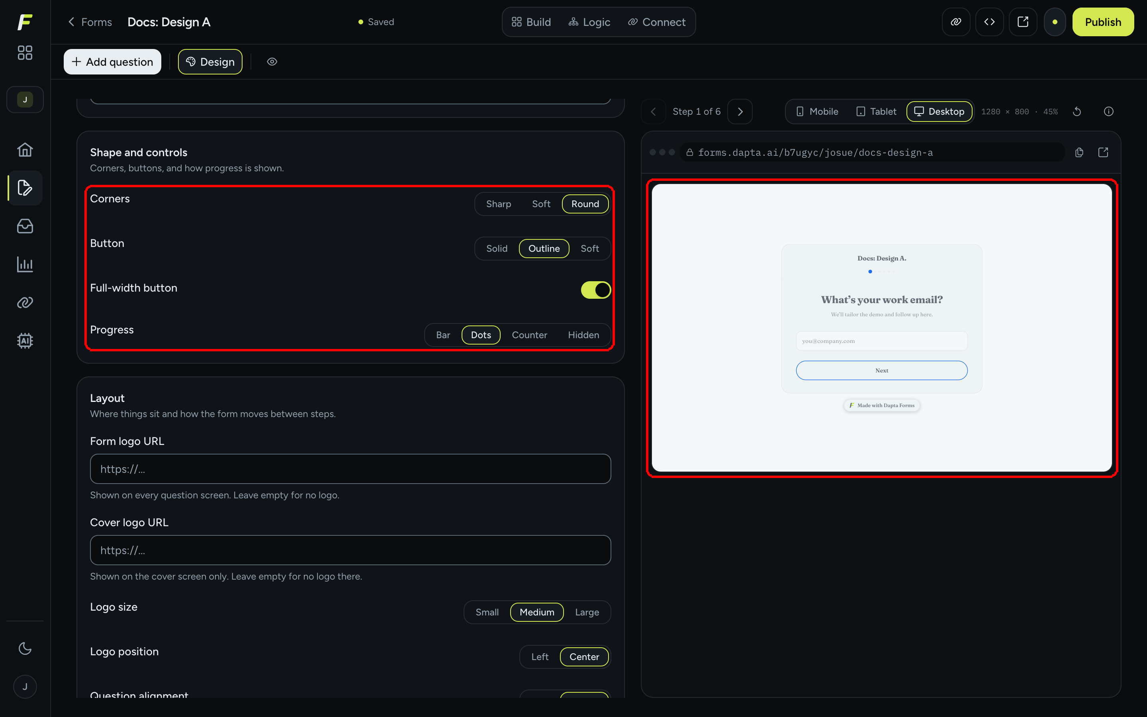Open workspace J selector in sidebar

pos(25,100)
